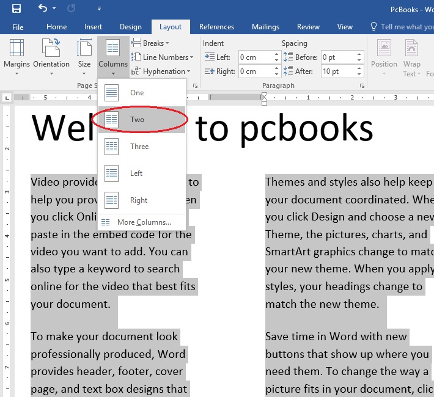434x397 pixels.
Task: Select the Layout tab
Action: click(171, 27)
